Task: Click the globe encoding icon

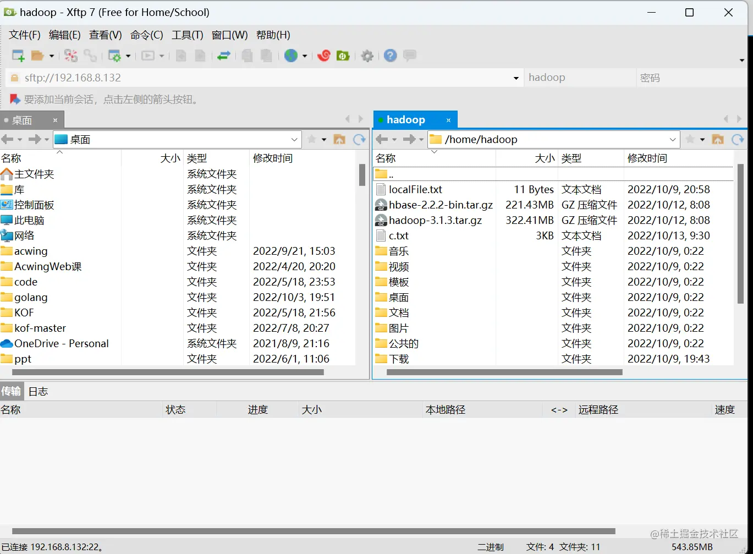Action: click(291, 56)
